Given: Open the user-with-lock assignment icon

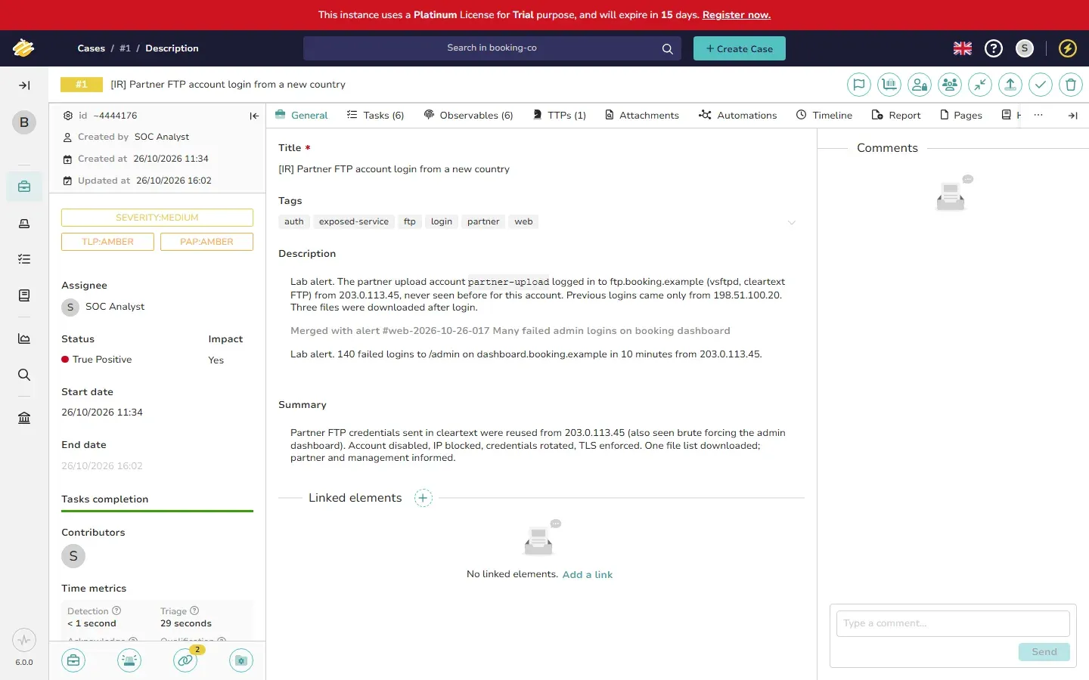Looking at the screenshot, I should (920, 85).
